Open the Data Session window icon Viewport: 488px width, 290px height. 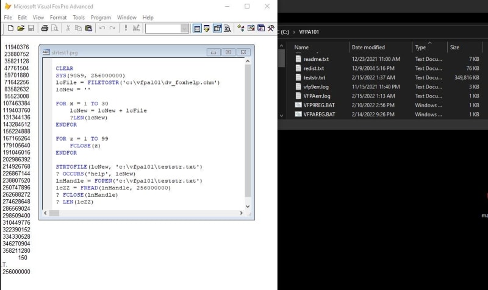(207, 29)
